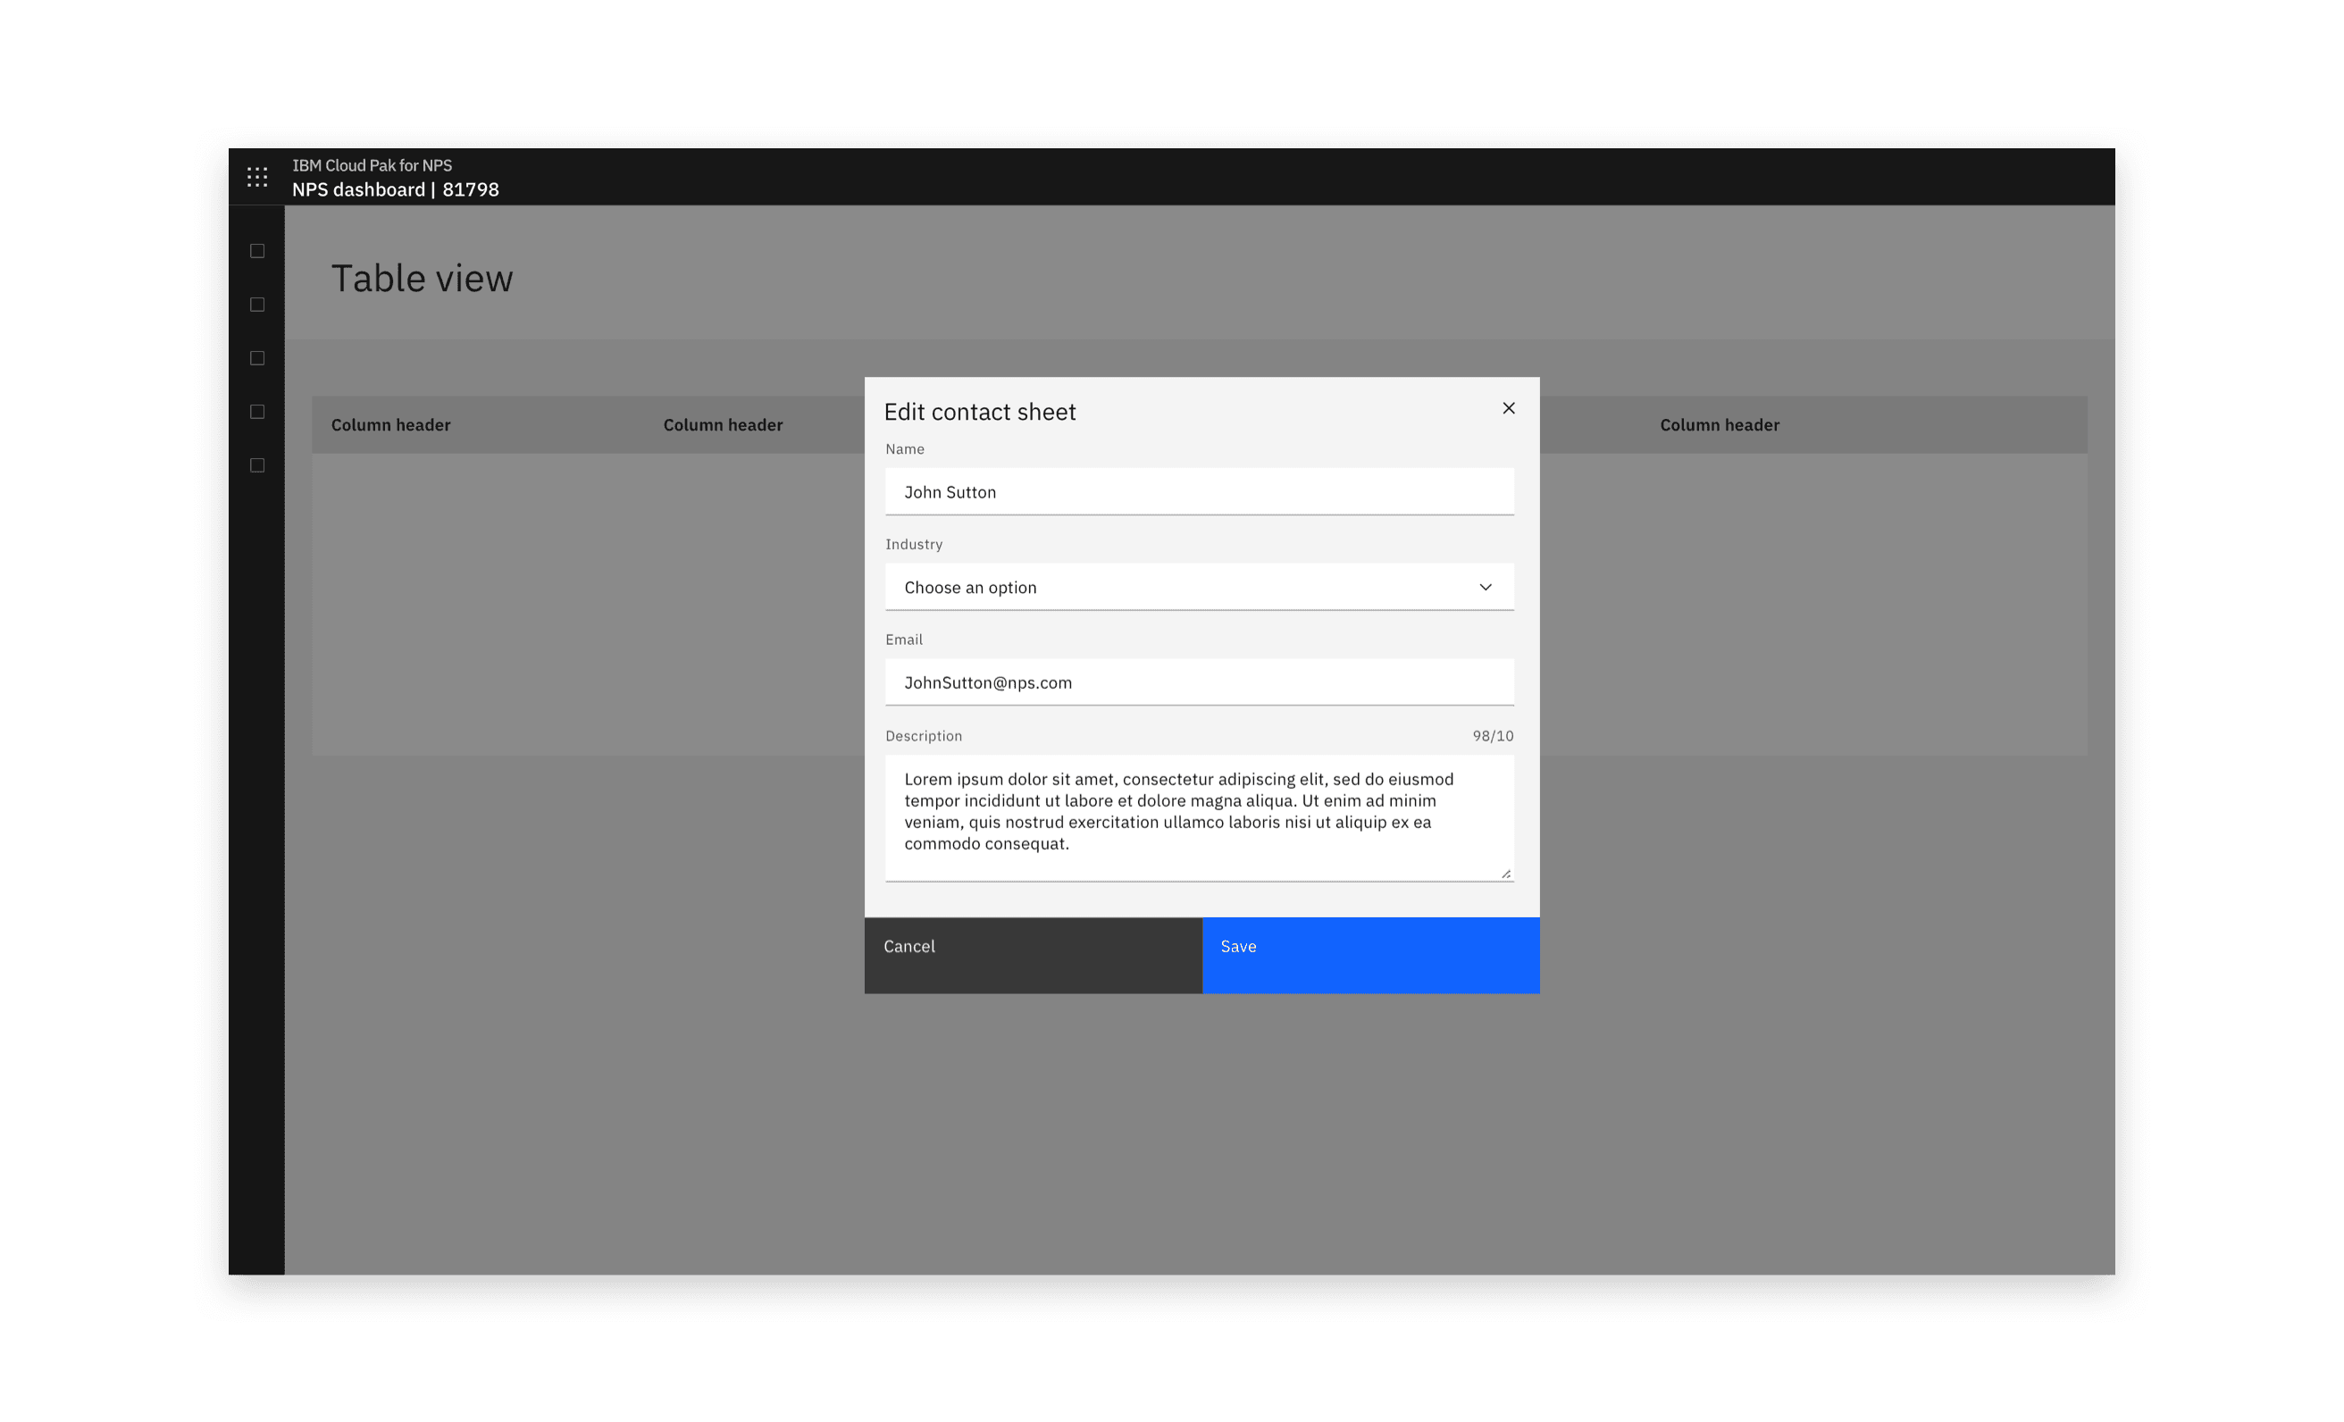Click the third left sidebar navigation icon
The height and width of the screenshot is (1422, 2344).
click(x=257, y=357)
